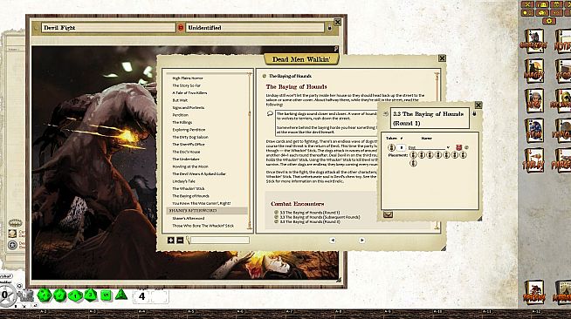Open the Images card in the sidebar
Image resolution: width=571 pixels, height=319 pixels.
533,71
